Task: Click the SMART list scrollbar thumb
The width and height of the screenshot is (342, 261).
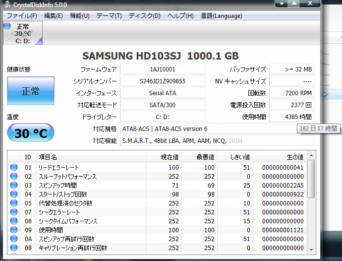Action: (311, 179)
